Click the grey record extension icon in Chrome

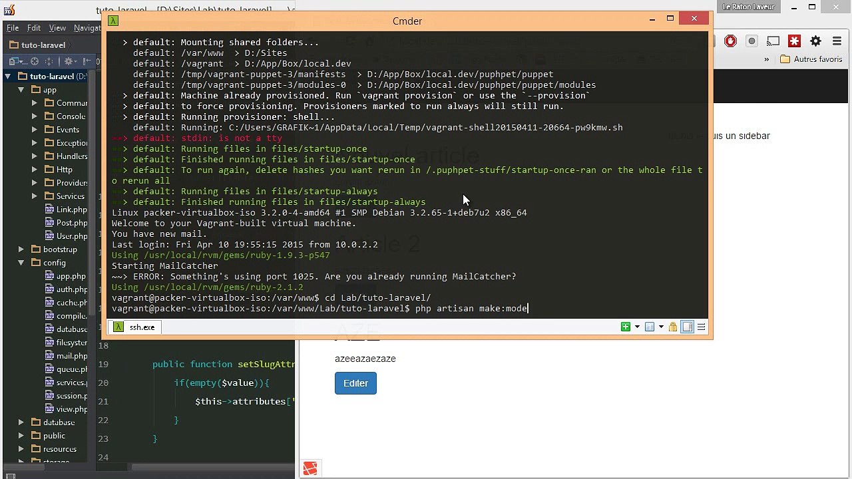pos(752,41)
